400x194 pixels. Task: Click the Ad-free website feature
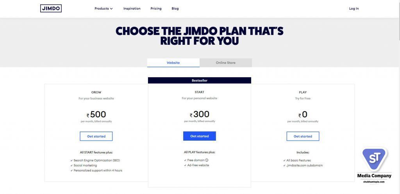(198, 165)
